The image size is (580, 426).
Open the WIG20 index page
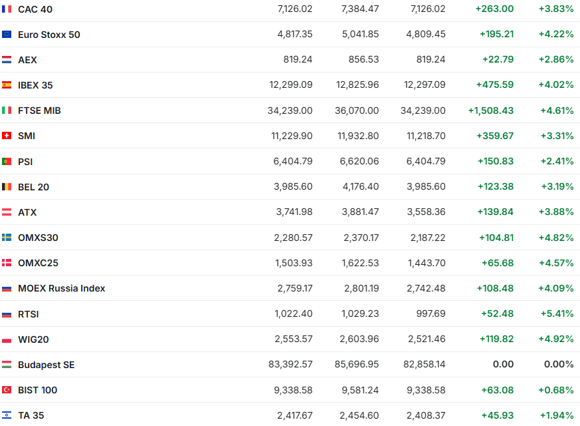pyautogui.click(x=33, y=339)
